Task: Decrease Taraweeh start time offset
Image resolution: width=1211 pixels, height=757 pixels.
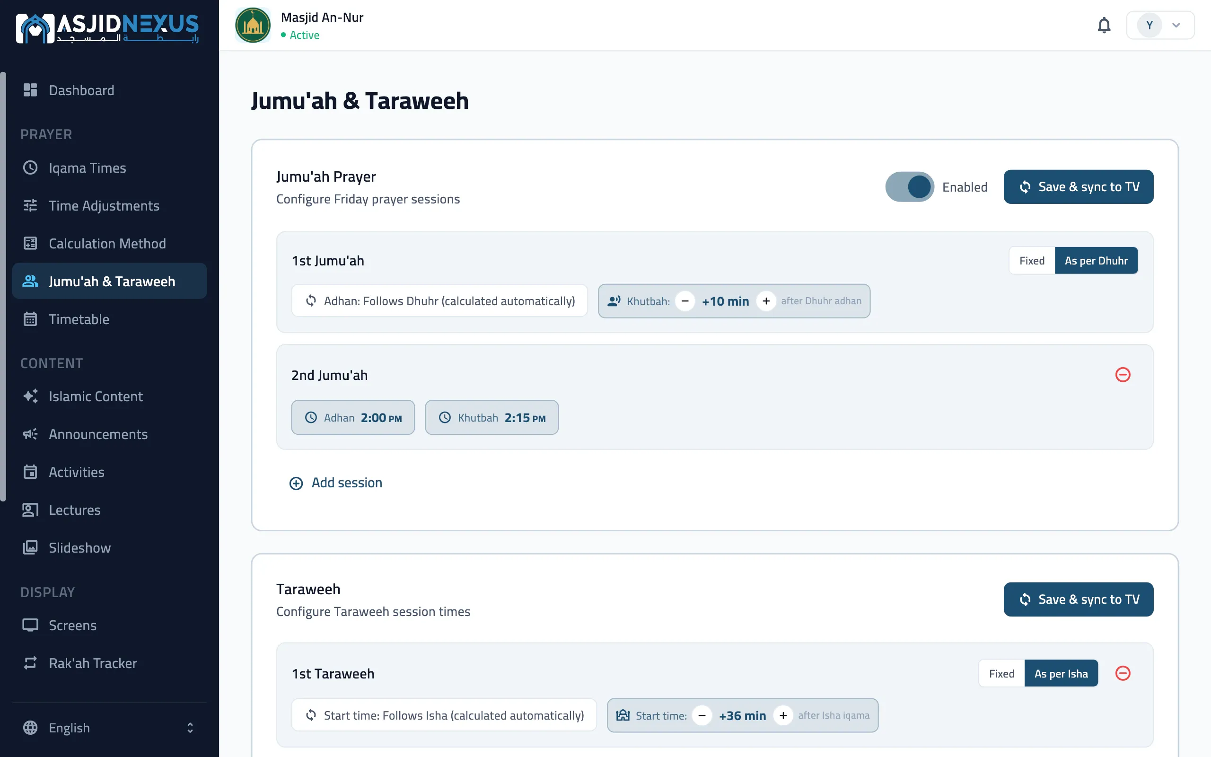Action: click(x=702, y=715)
